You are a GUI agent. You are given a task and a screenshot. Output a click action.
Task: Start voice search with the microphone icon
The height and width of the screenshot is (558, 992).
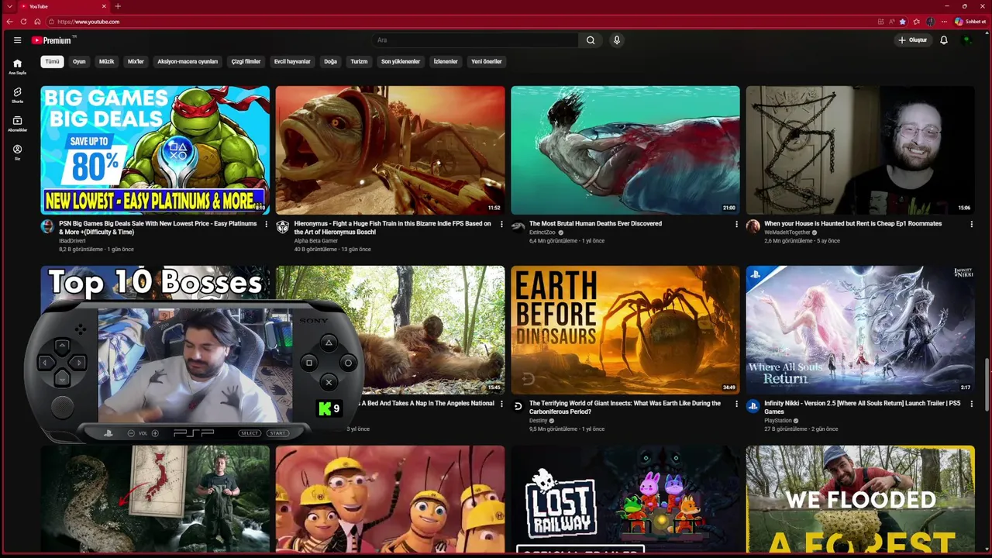[617, 40]
